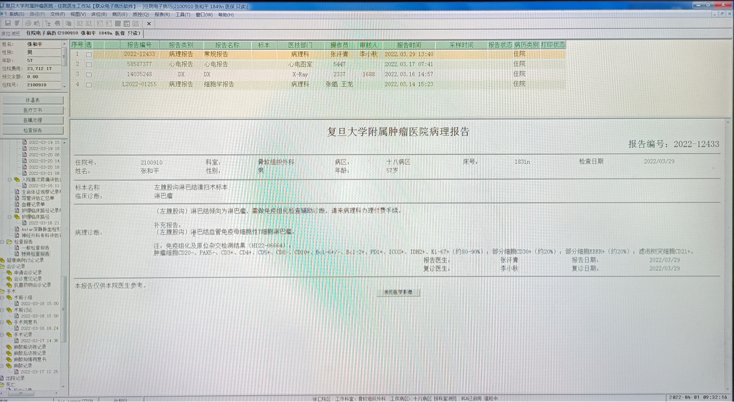
Task: Tick checkbox for report 2022-12433
Action: pos(89,54)
